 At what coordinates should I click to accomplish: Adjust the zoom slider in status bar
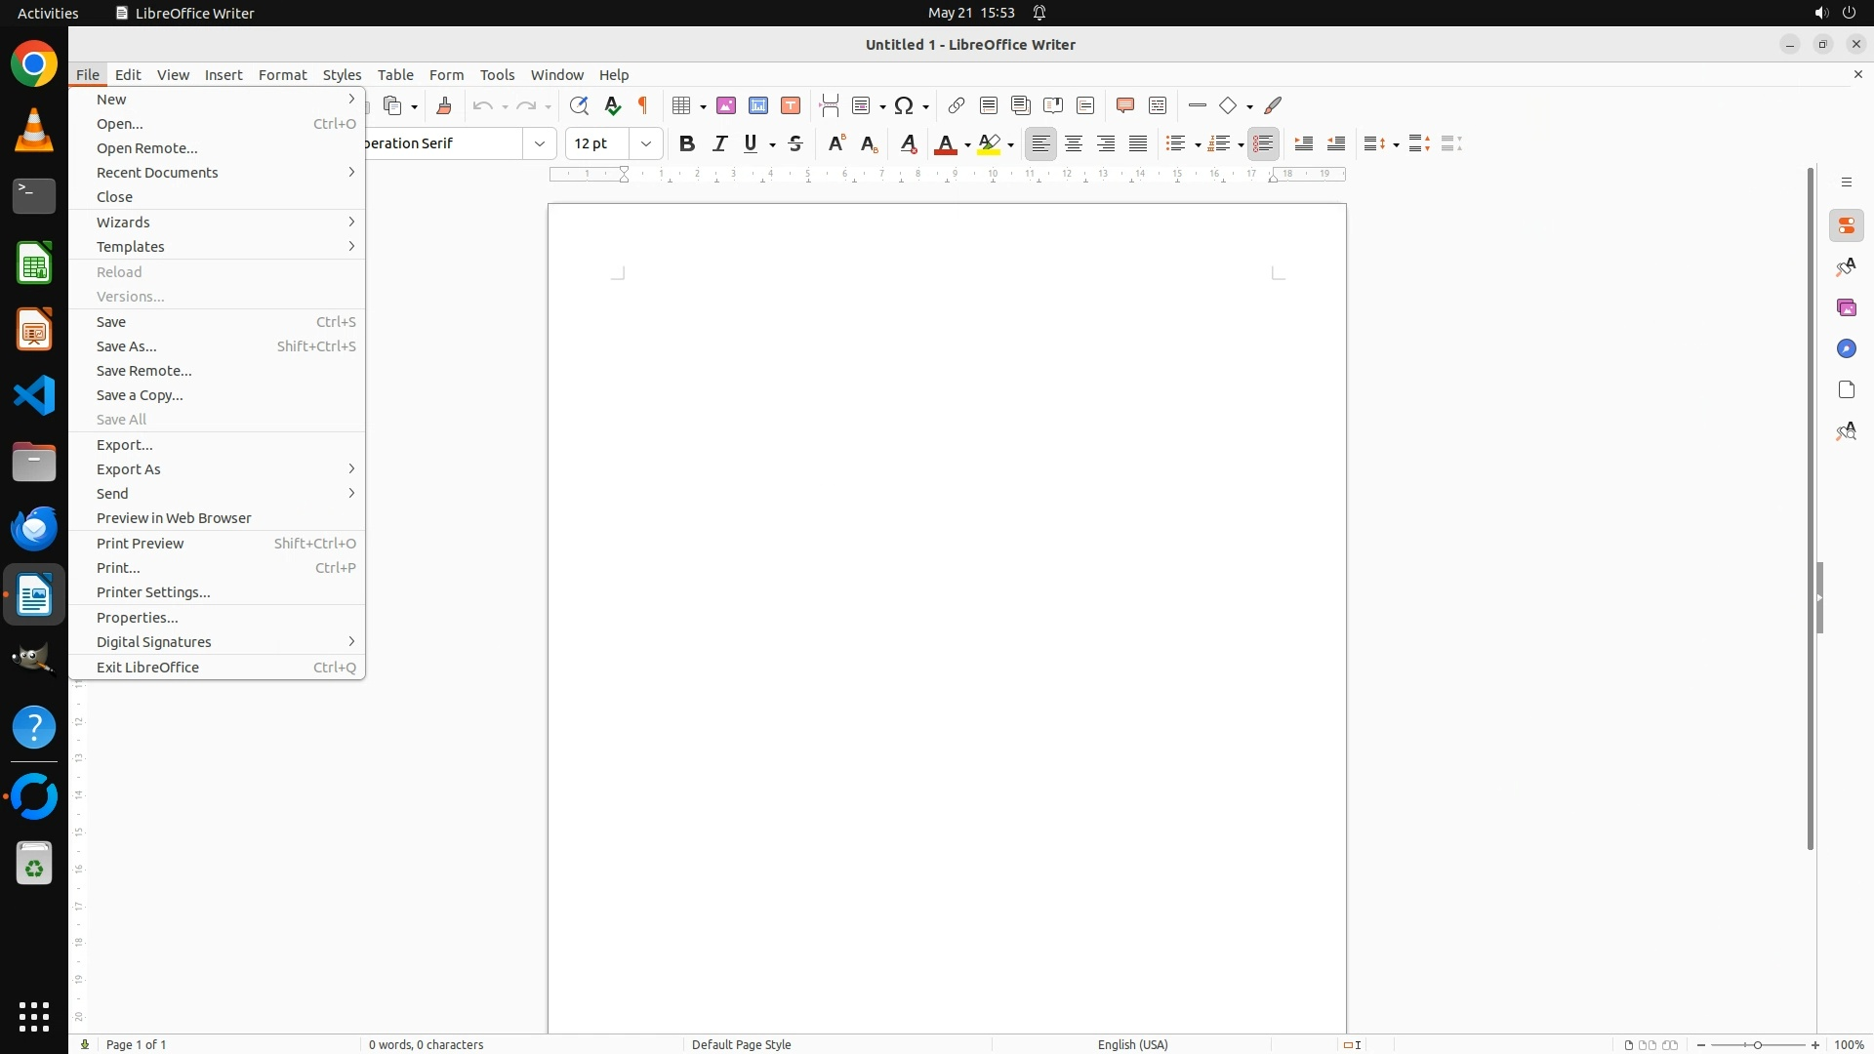1757,1044
